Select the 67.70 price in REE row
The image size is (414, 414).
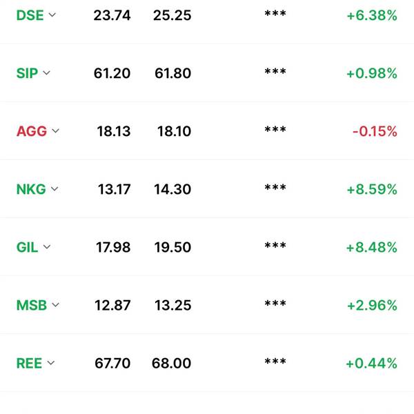pyautogui.click(x=112, y=364)
